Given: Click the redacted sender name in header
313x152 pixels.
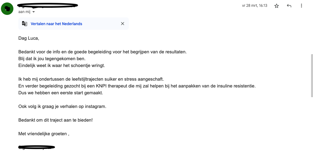Looking at the screenshot, I should tap(48, 5).
